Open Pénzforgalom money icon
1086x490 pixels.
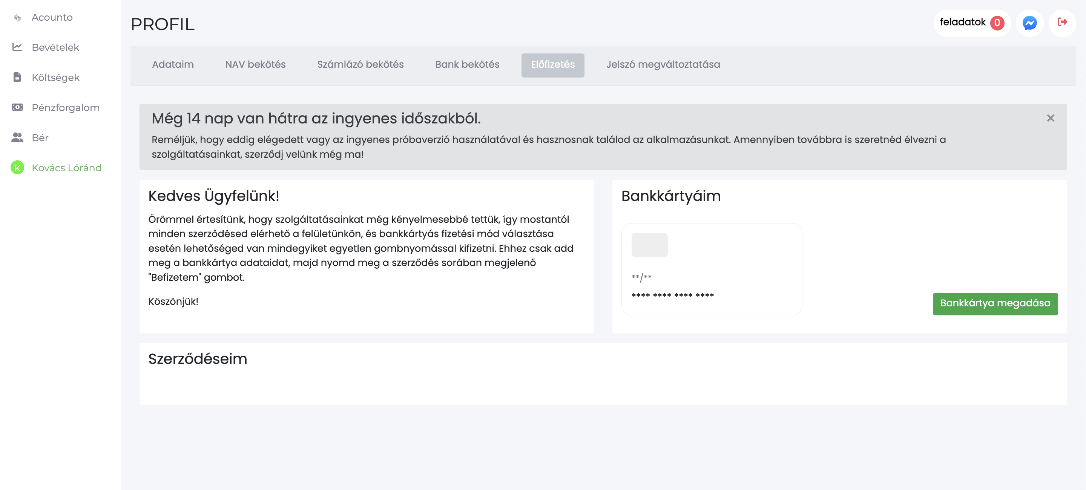(17, 107)
